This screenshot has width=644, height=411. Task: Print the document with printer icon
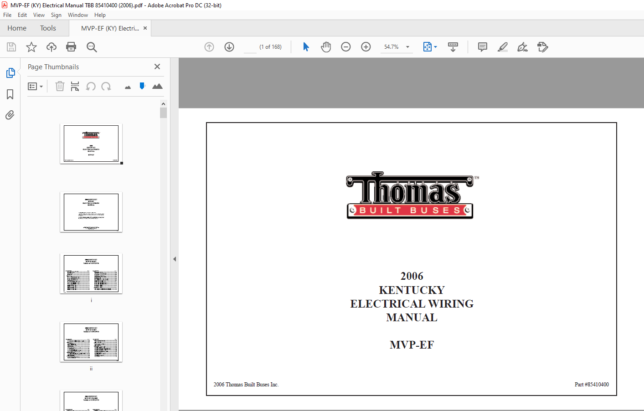71,47
